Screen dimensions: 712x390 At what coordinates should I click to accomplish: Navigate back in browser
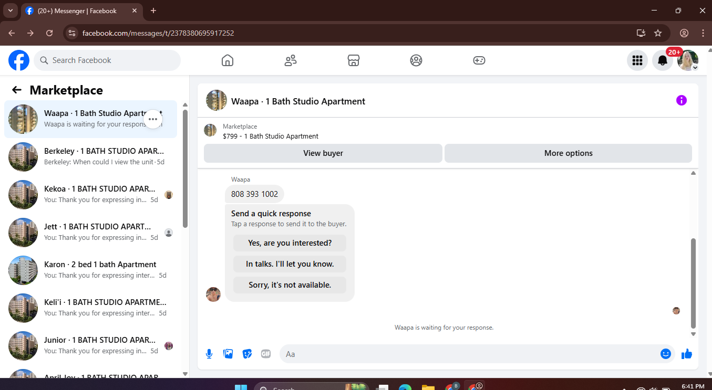click(12, 33)
